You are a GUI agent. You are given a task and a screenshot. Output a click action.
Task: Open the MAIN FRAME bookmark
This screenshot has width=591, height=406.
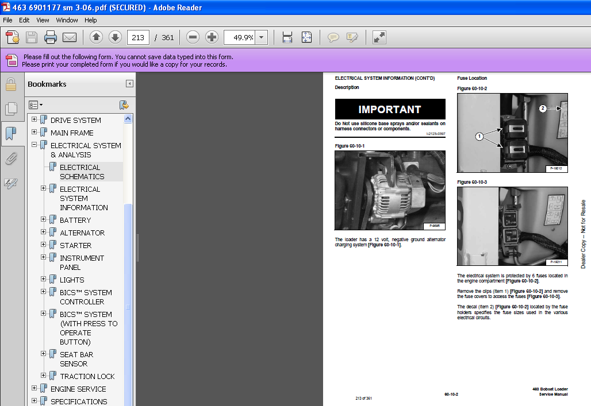pyautogui.click(x=72, y=133)
